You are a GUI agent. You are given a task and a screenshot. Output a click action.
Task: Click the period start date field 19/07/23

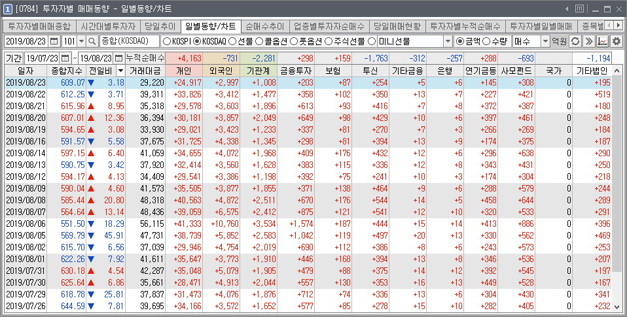43,58
